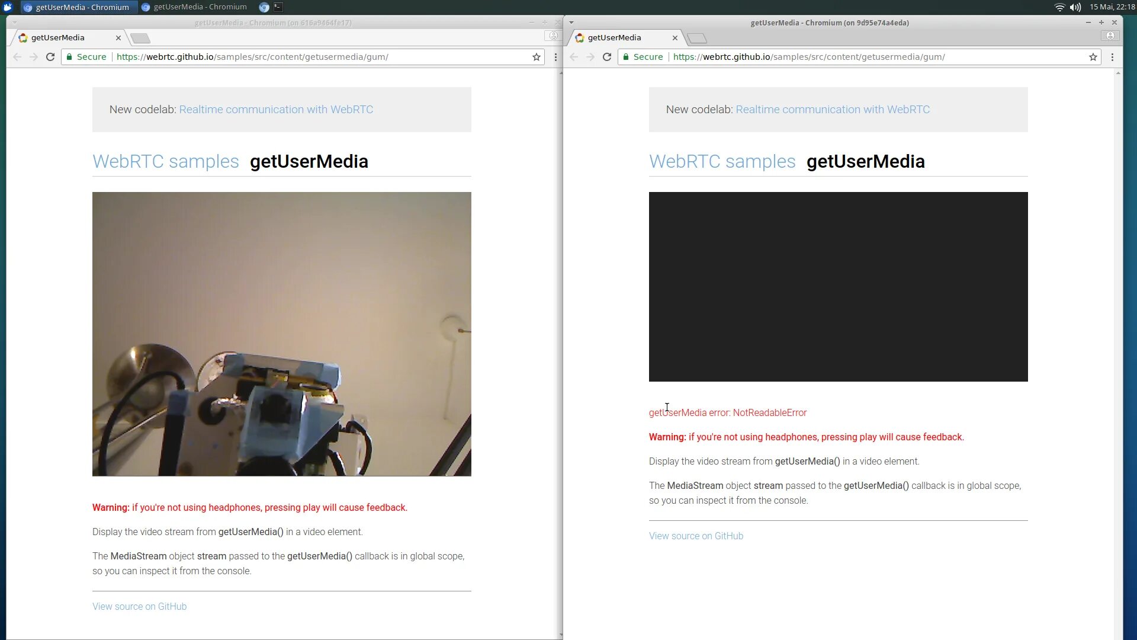Open the new tab button in left window
Image resolution: width=1137 pixels, height=640 pixels.
(140, 38)
